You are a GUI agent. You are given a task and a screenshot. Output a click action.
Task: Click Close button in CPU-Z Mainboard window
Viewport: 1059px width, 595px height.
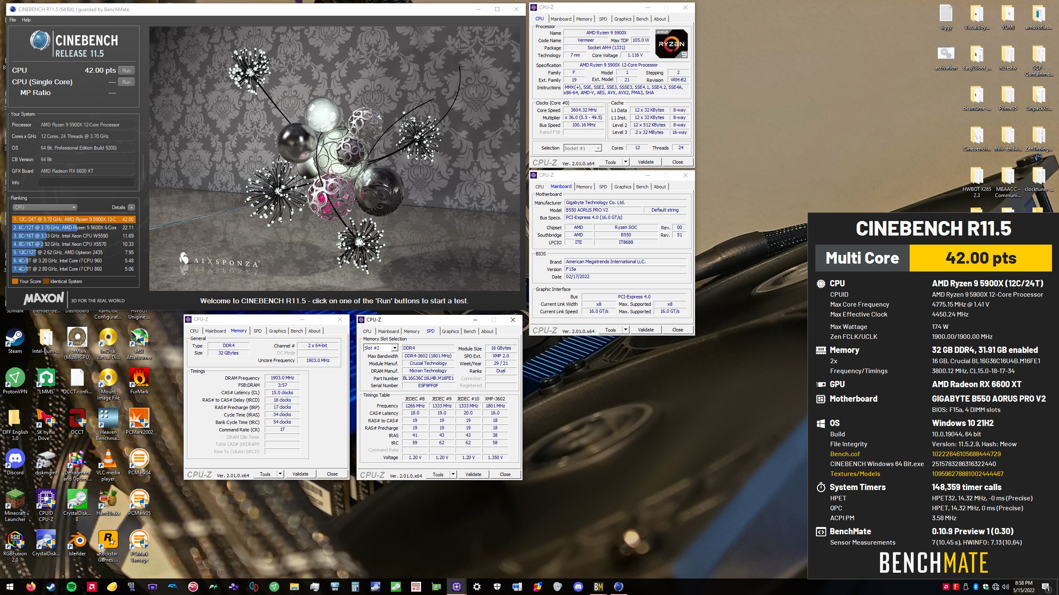(678, 330)
